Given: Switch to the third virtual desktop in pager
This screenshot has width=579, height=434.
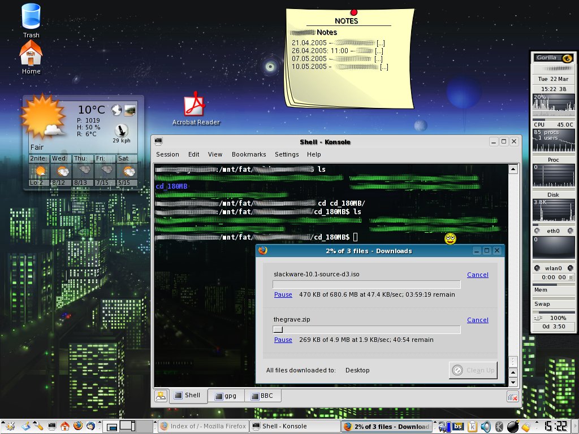Looking at the screenshot, I should [145, 426].
